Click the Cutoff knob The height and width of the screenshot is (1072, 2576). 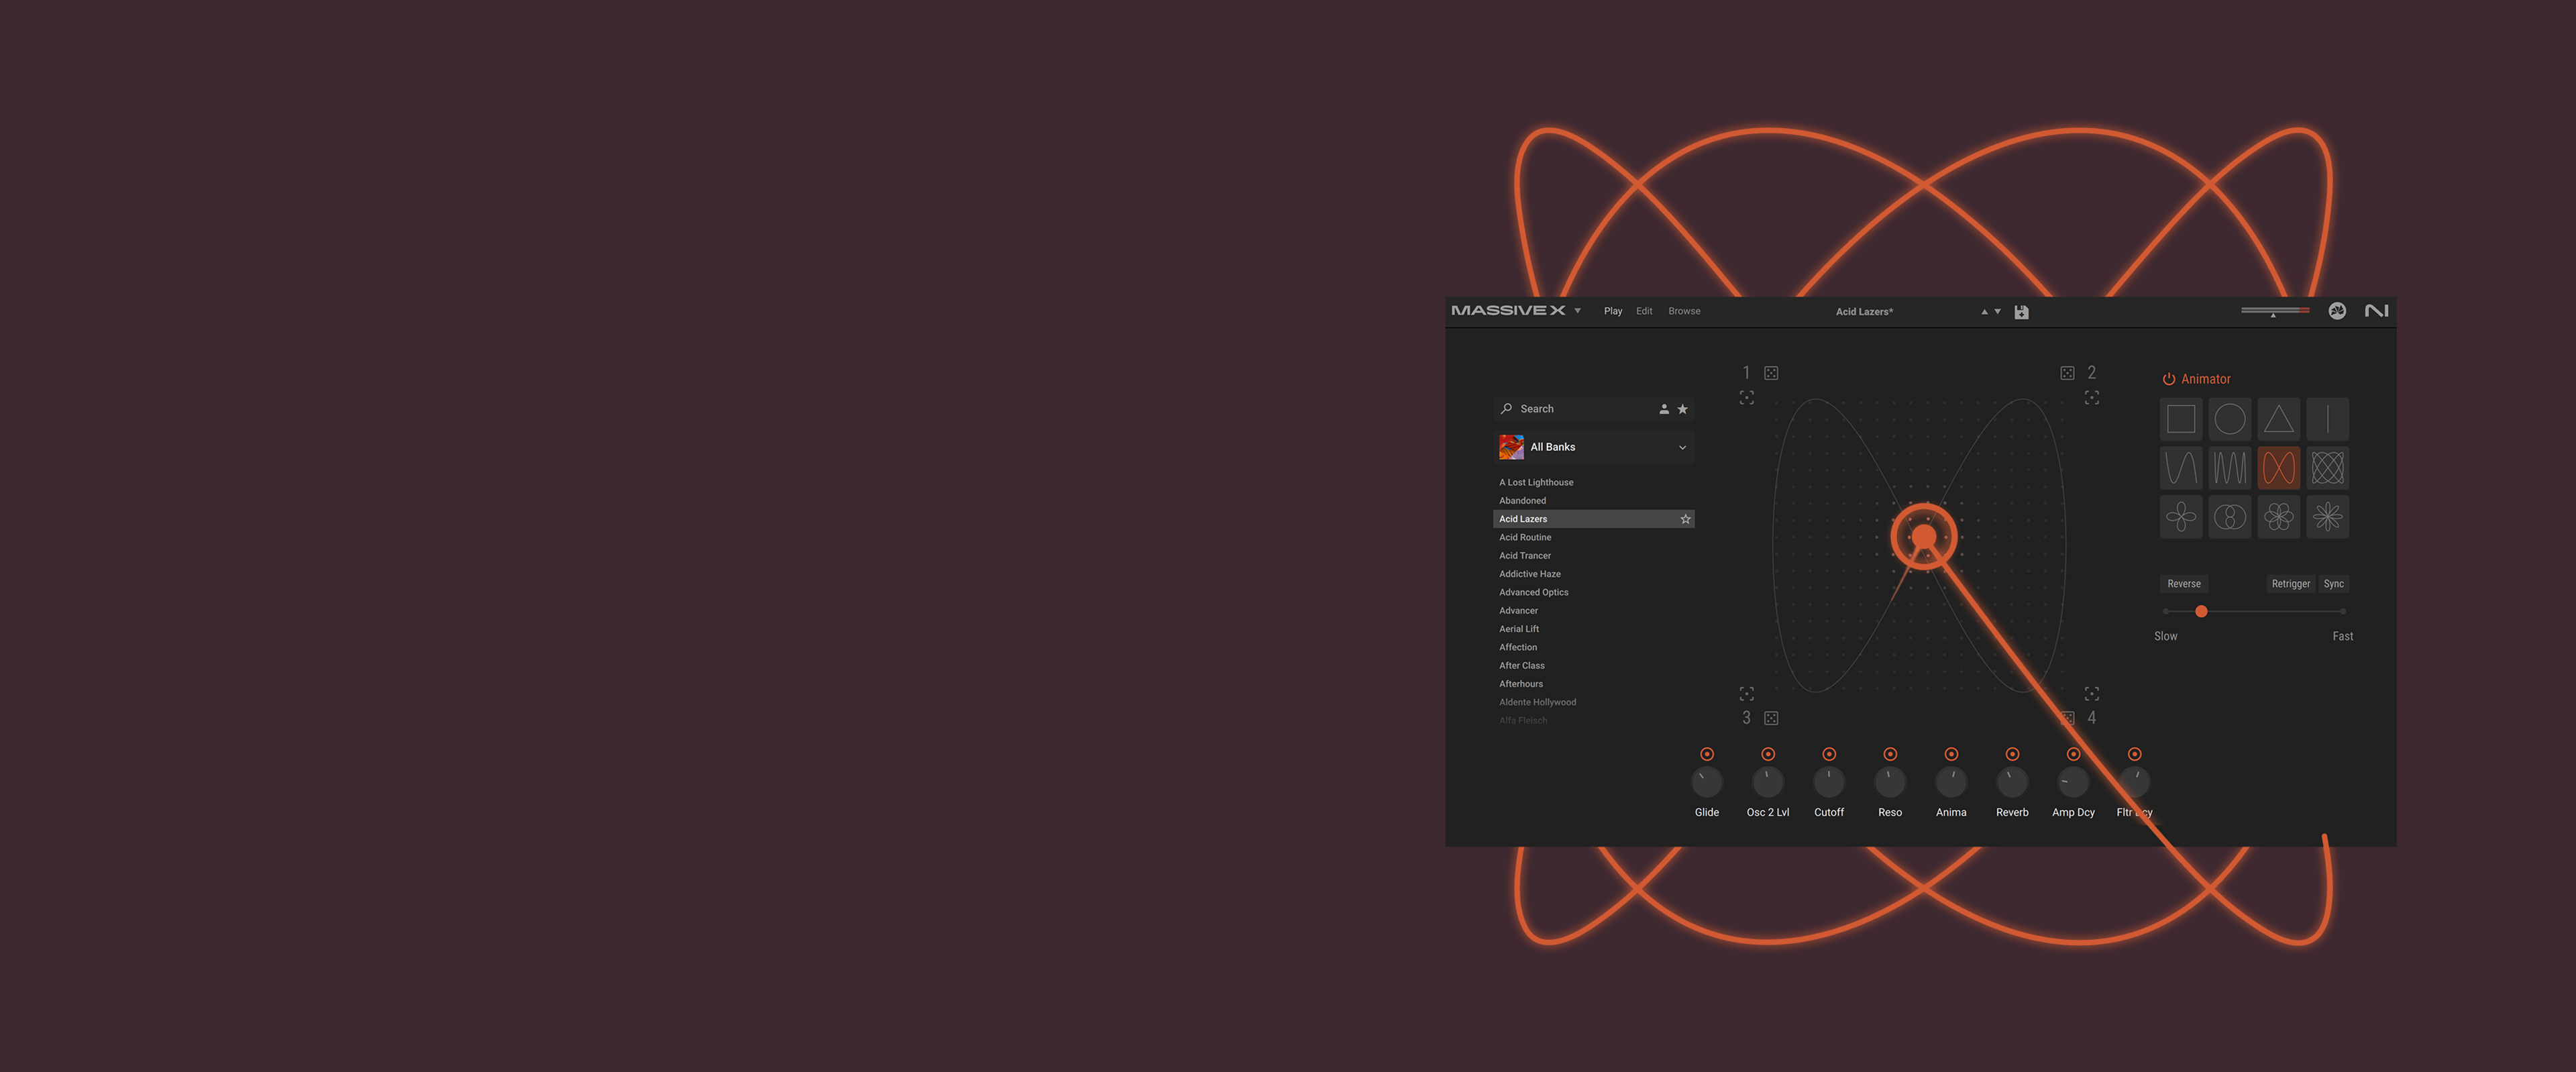click(x=1829, y=783)
